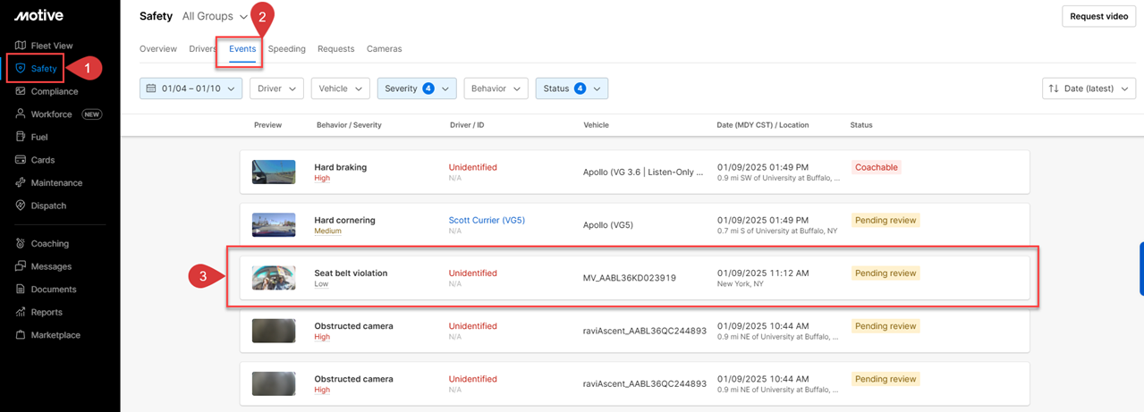Click the Messages icon in sidebar
The image size is (1144, 412).
click(x=21, y=266)
